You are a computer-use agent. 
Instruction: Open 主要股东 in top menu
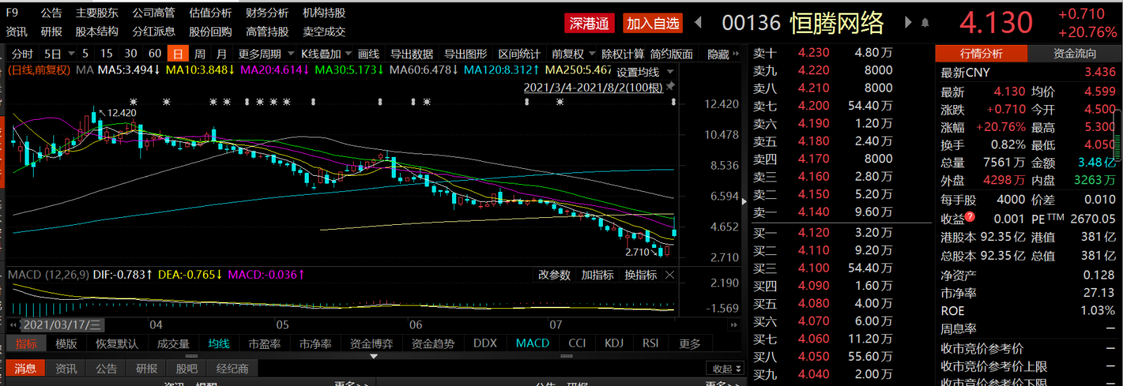(x=97, y=13)
